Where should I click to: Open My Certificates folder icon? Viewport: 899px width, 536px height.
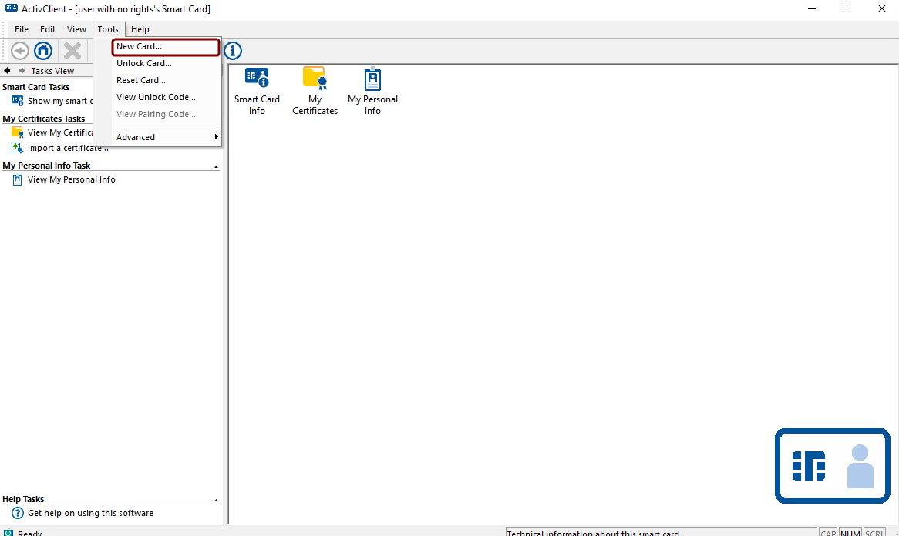(x=315, y=81)
